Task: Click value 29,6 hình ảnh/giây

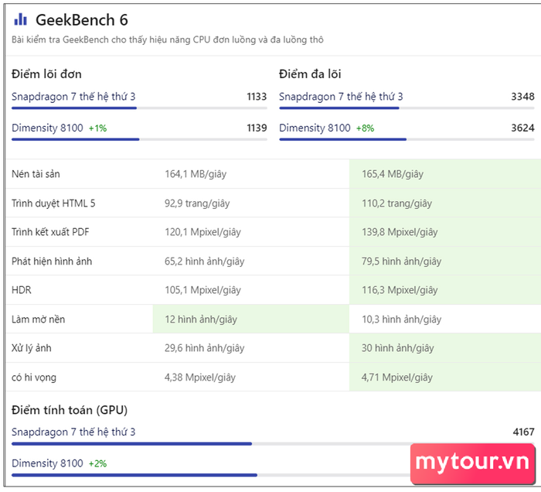Action: (205, 348)
